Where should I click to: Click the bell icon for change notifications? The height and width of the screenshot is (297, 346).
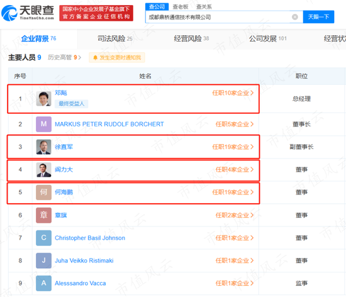tap(95, 58)
